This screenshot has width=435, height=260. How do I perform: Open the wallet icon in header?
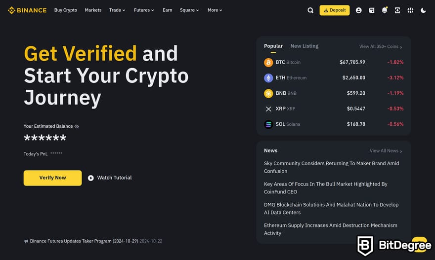pos(371,10)
